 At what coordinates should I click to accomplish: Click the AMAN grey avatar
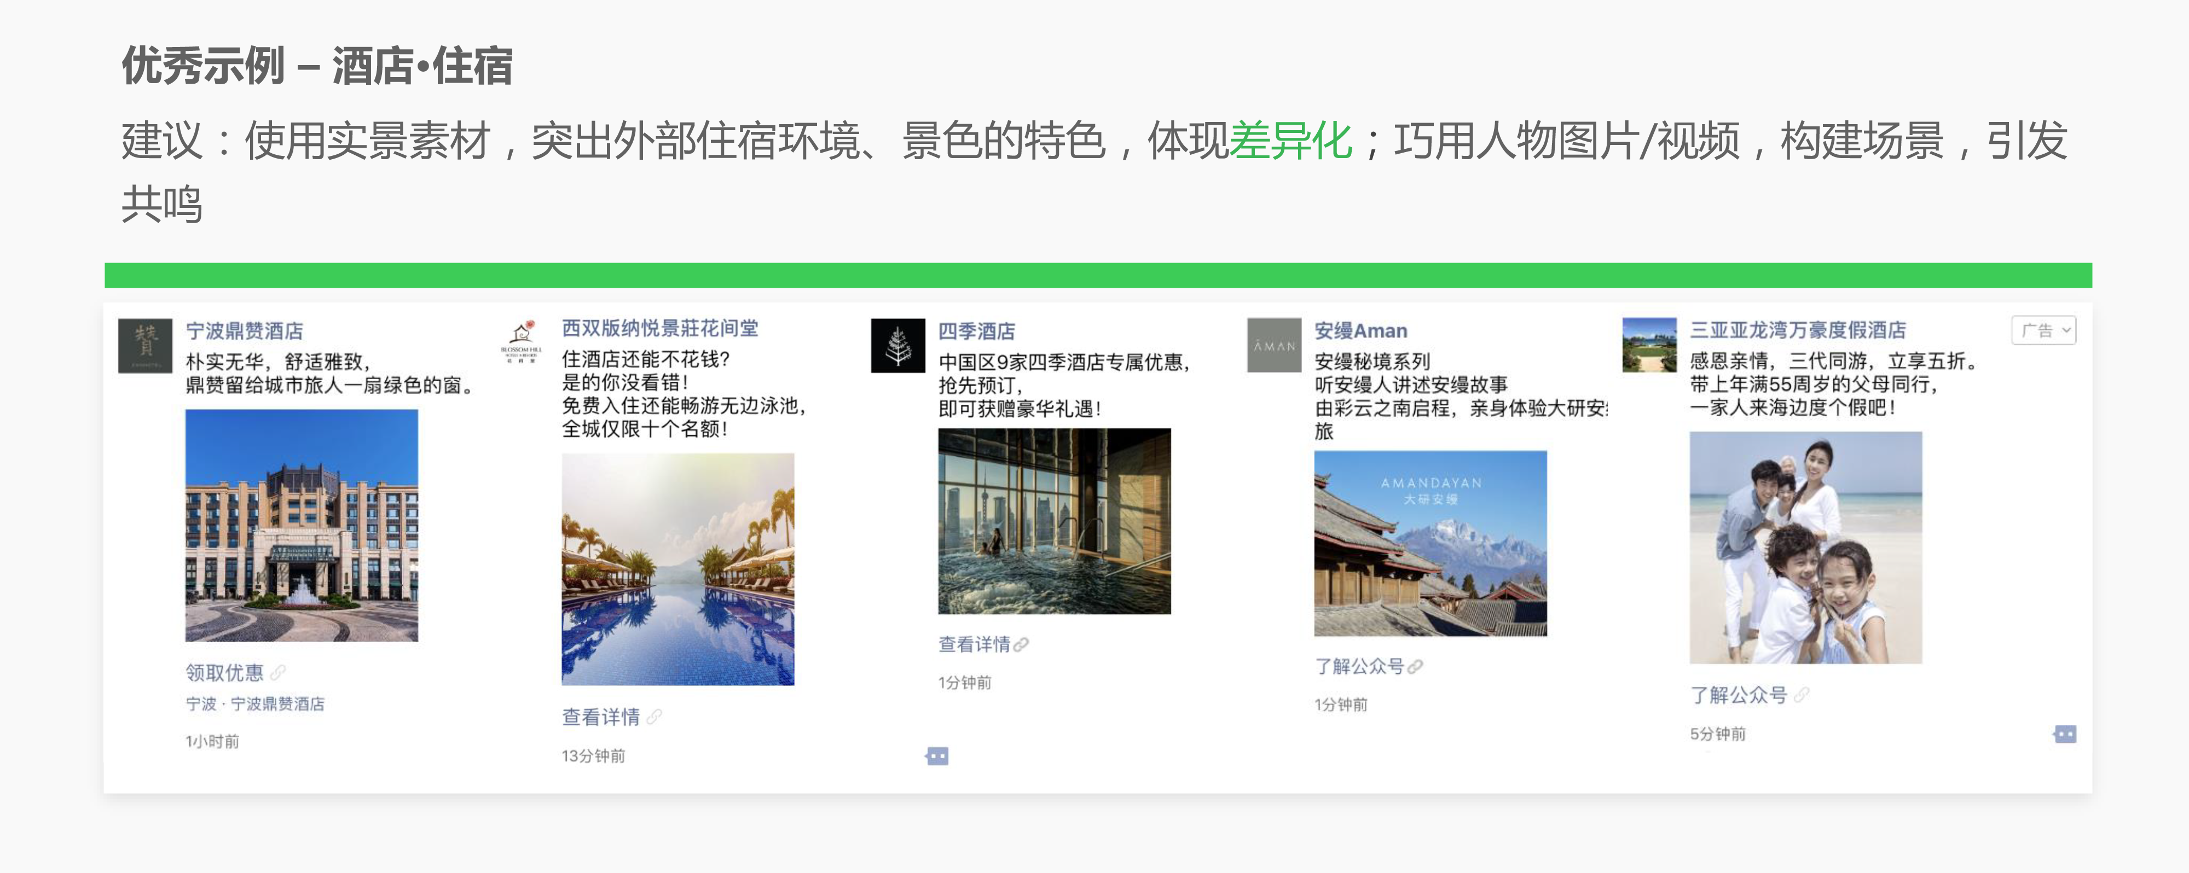point(1274,346)
